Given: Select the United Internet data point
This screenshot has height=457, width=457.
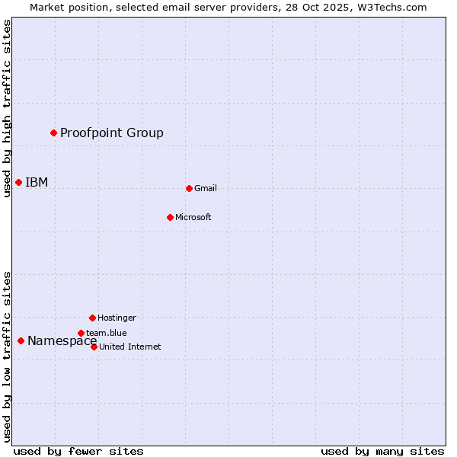Looking at the screenshot, I should click(94, 347).
